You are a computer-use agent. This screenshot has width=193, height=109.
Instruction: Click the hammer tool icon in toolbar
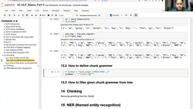pyautogui.click(x=131, y=15)
